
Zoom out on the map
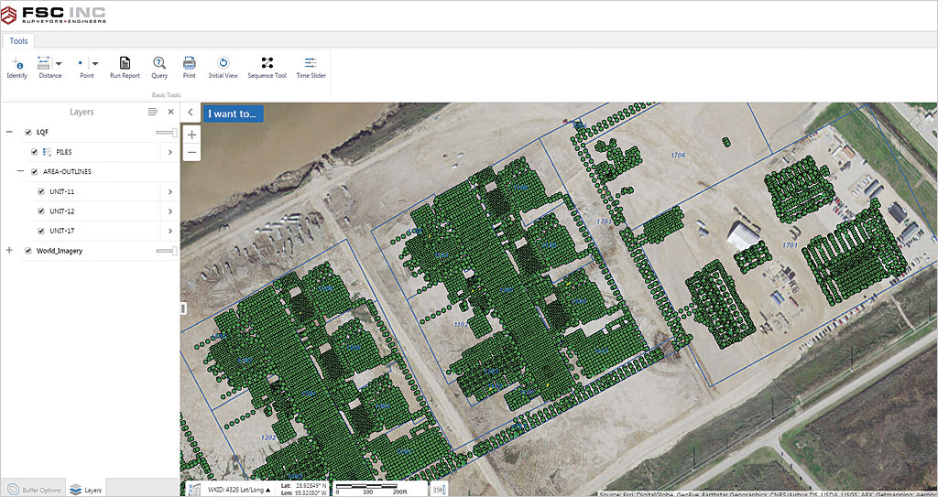click(x=191, y=152)
